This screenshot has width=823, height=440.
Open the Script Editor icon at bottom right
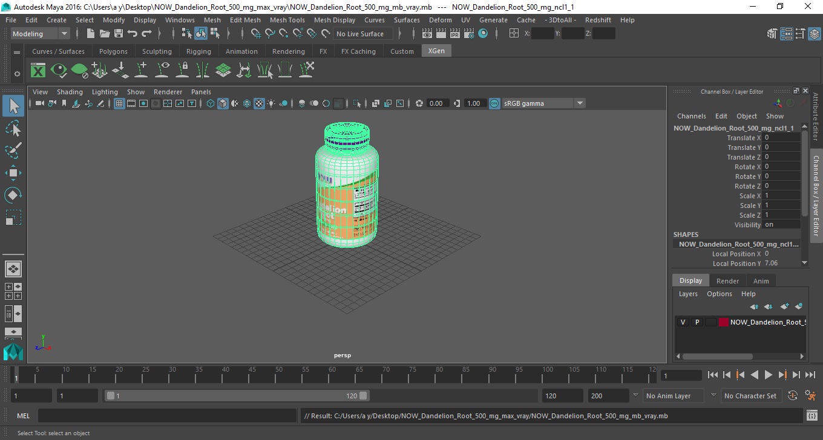pyautogui.click(x=812, y=416)
